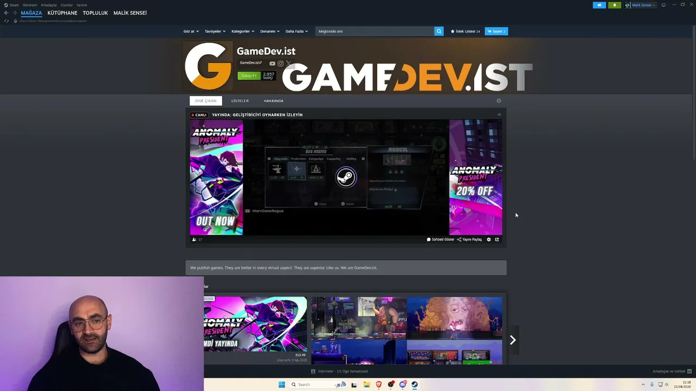Image resolution: width=696 pixels, height=391 pixels.
Task: Open the round options icon beside tabs
Action: pyautogui.click(x=499, y=100)
